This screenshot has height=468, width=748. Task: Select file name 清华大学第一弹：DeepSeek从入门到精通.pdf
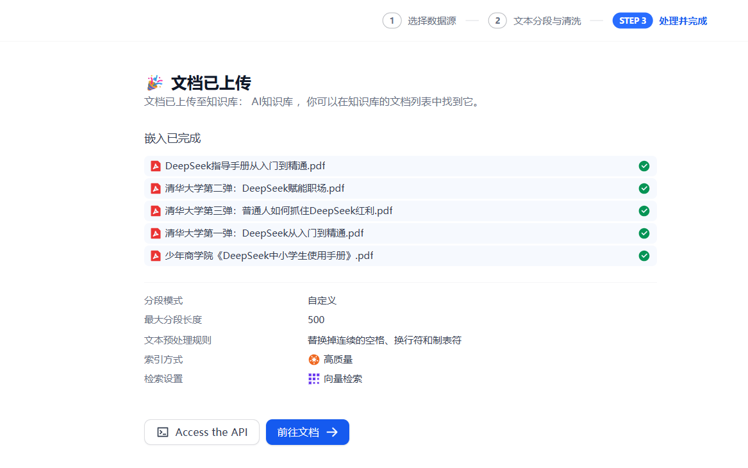pyautogui.click(x=264, y=233)
